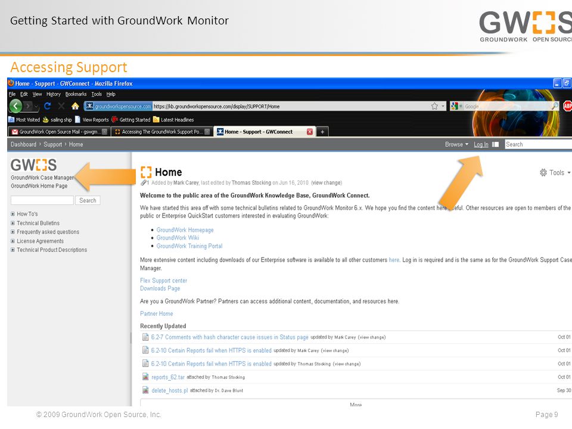Open the Downloads Page link

tap(160, 288)
